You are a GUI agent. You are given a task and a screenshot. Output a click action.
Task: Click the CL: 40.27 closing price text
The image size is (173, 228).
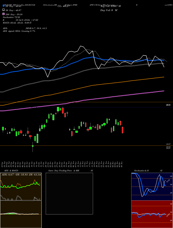click(64, 6)
